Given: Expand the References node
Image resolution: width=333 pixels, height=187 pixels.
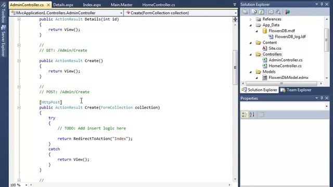Looking at the screenshot, I should tap(251, 19).
